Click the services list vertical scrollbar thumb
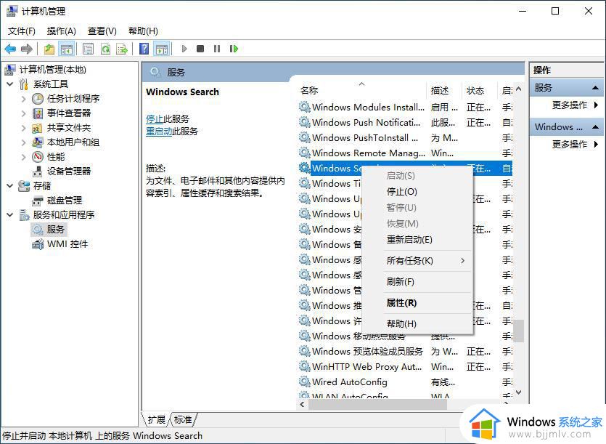The image size is (606, 444). click(519, 331)
